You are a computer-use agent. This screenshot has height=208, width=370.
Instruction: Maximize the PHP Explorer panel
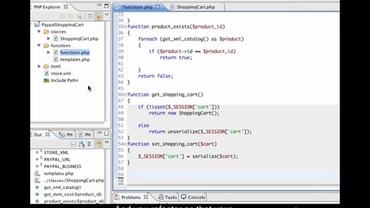click(x=106, y=6)
